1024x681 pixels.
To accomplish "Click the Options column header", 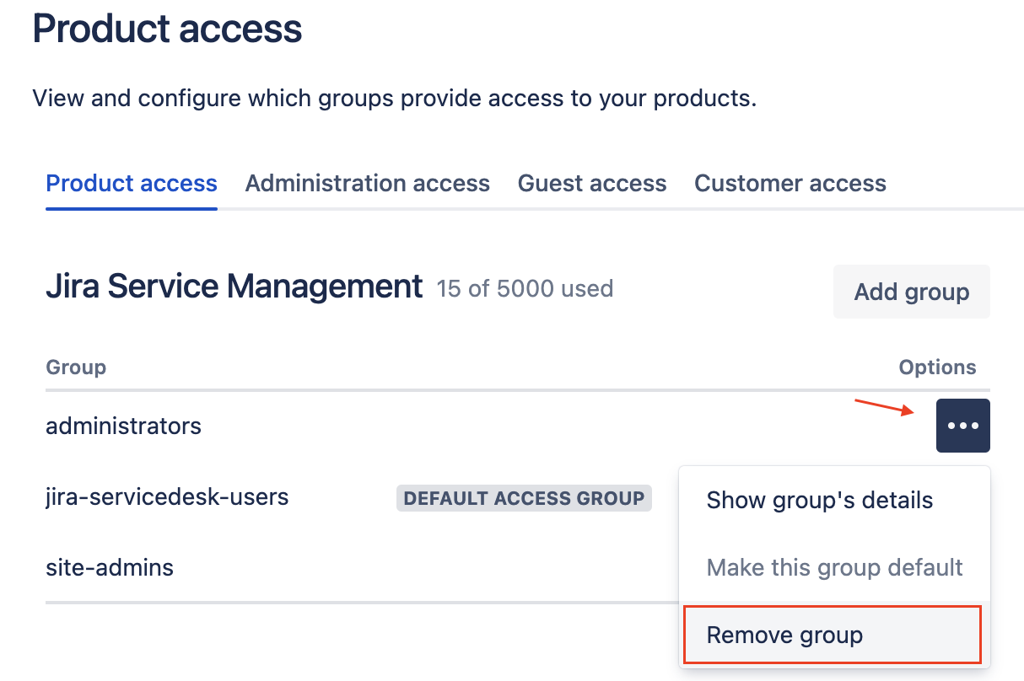I will [x=937, y=367].
